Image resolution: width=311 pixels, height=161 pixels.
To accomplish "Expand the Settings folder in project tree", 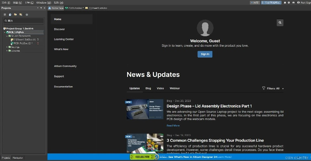I will [x=7, y=47].
